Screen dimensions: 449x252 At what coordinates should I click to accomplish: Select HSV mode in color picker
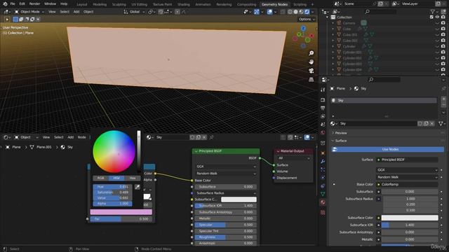tap(116, 178)
